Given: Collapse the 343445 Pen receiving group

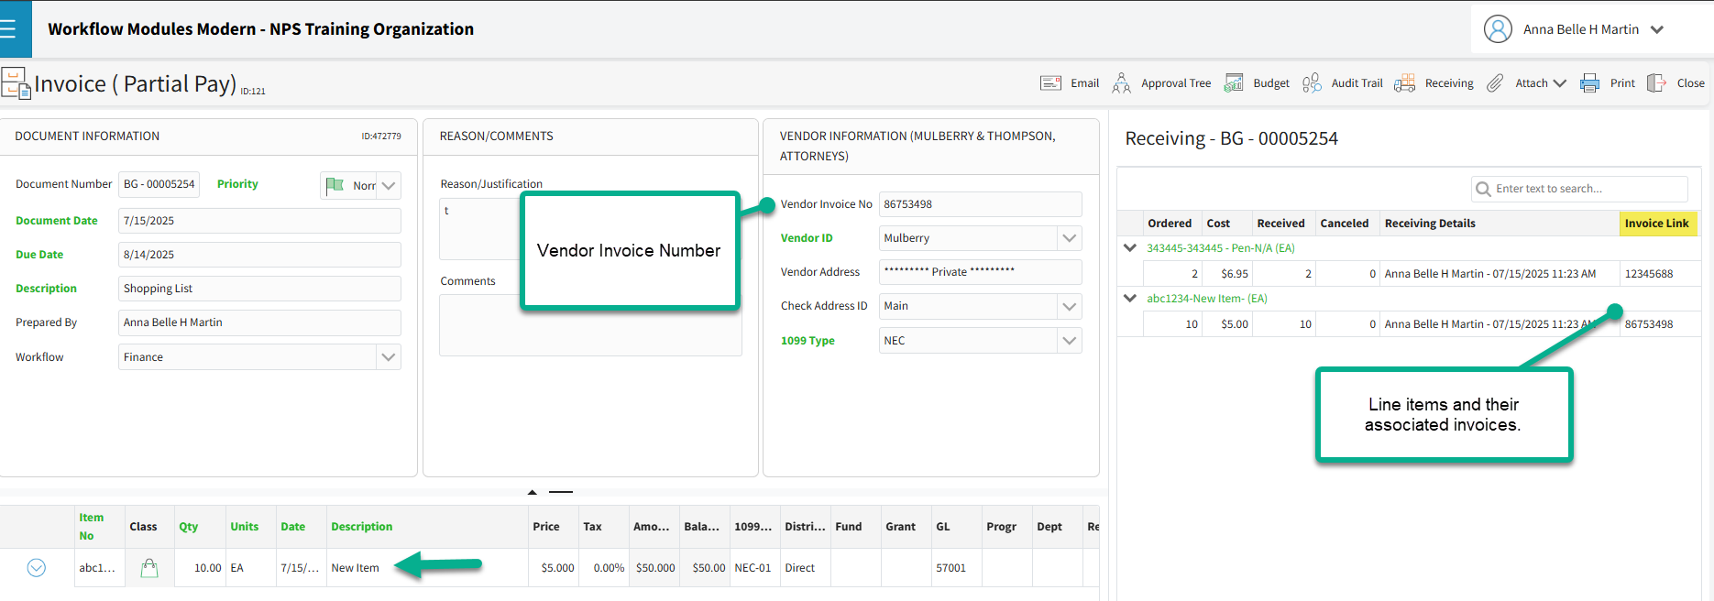Looking at the screenshot, I should pyautogui.click(x=1130, y=248).
